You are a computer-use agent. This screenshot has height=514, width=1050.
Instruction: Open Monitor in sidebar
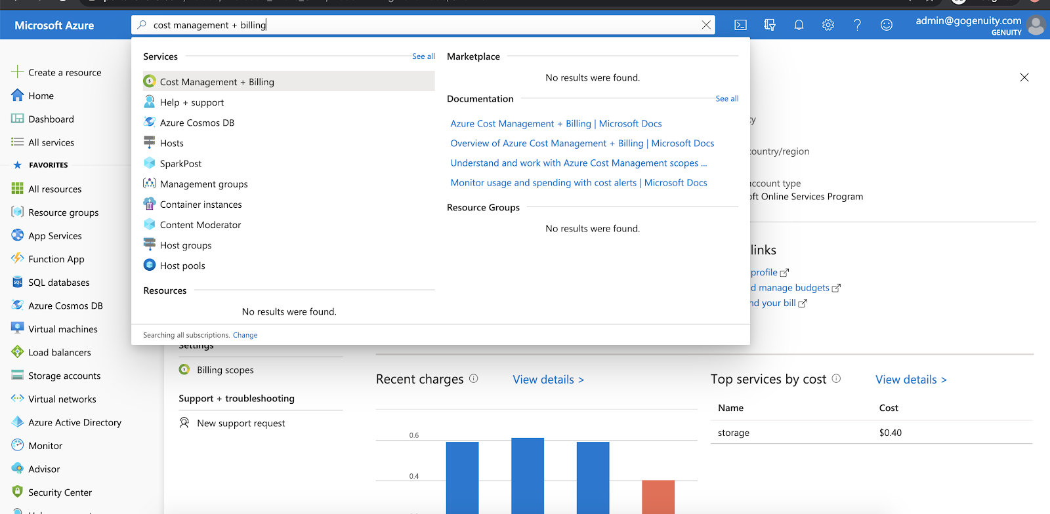point(45,446)
